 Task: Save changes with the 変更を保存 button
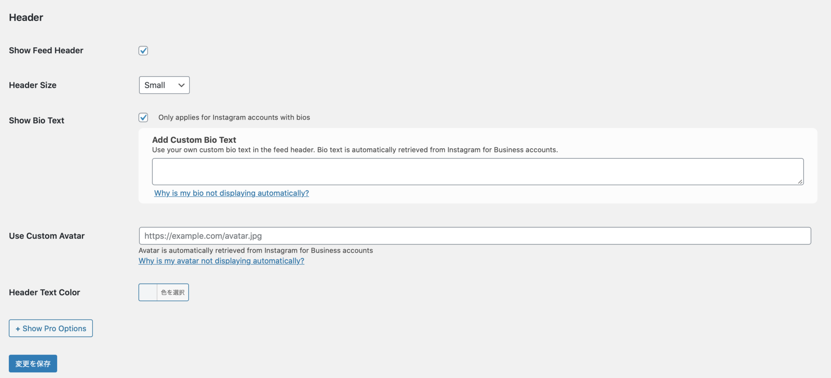coord(33,364)
